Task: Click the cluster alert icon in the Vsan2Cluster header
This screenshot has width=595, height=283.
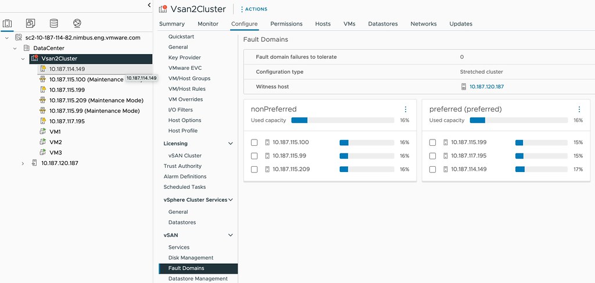Action: [x=163, y=9]
